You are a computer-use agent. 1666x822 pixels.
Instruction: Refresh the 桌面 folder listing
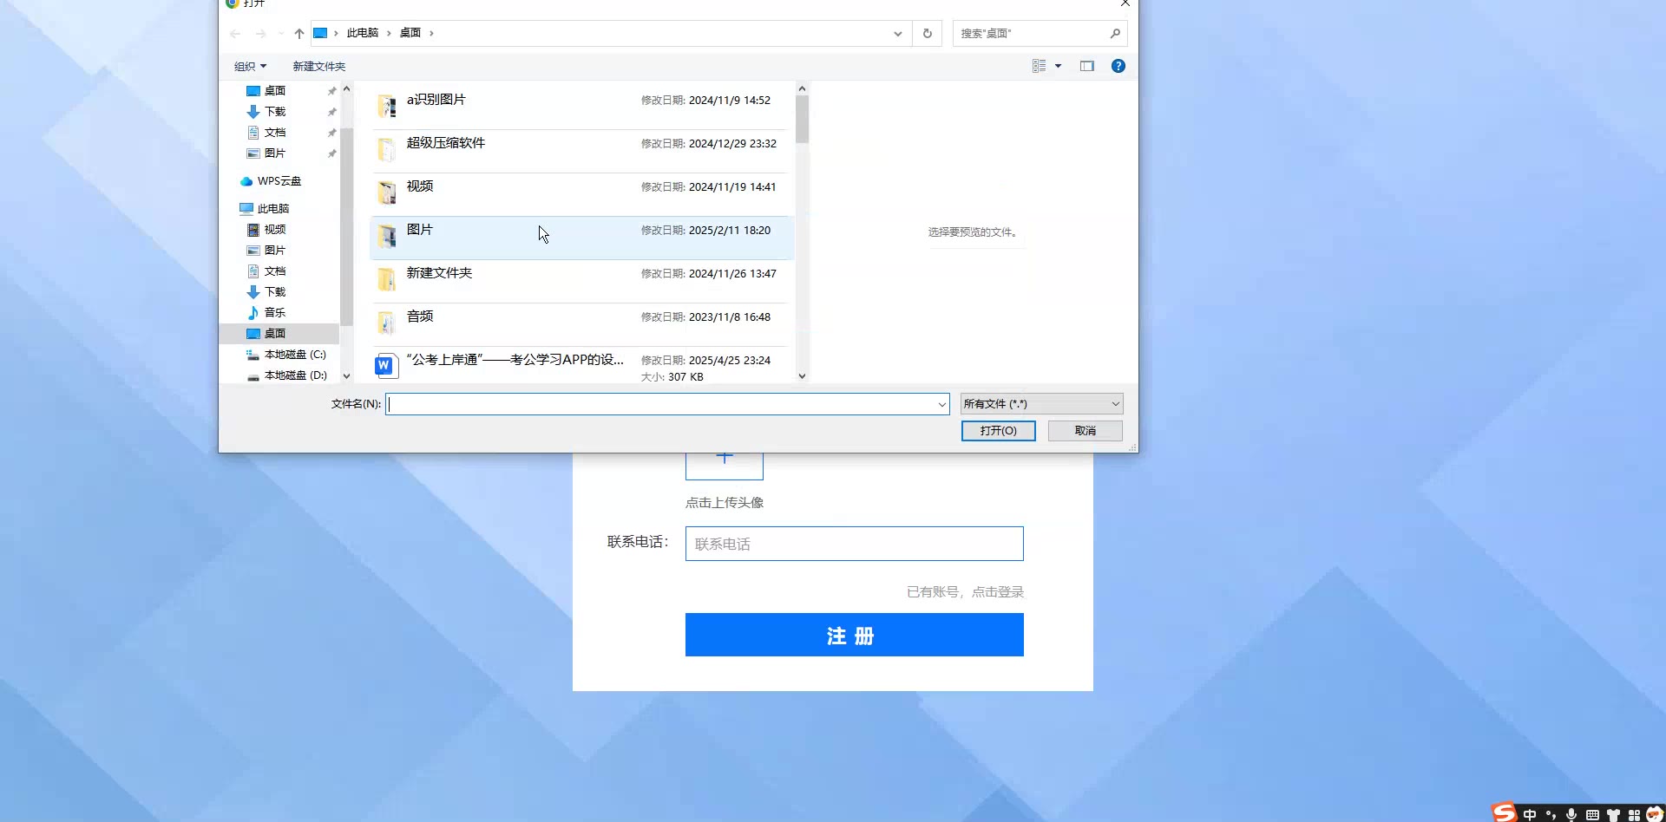click(x=928, y=34)
